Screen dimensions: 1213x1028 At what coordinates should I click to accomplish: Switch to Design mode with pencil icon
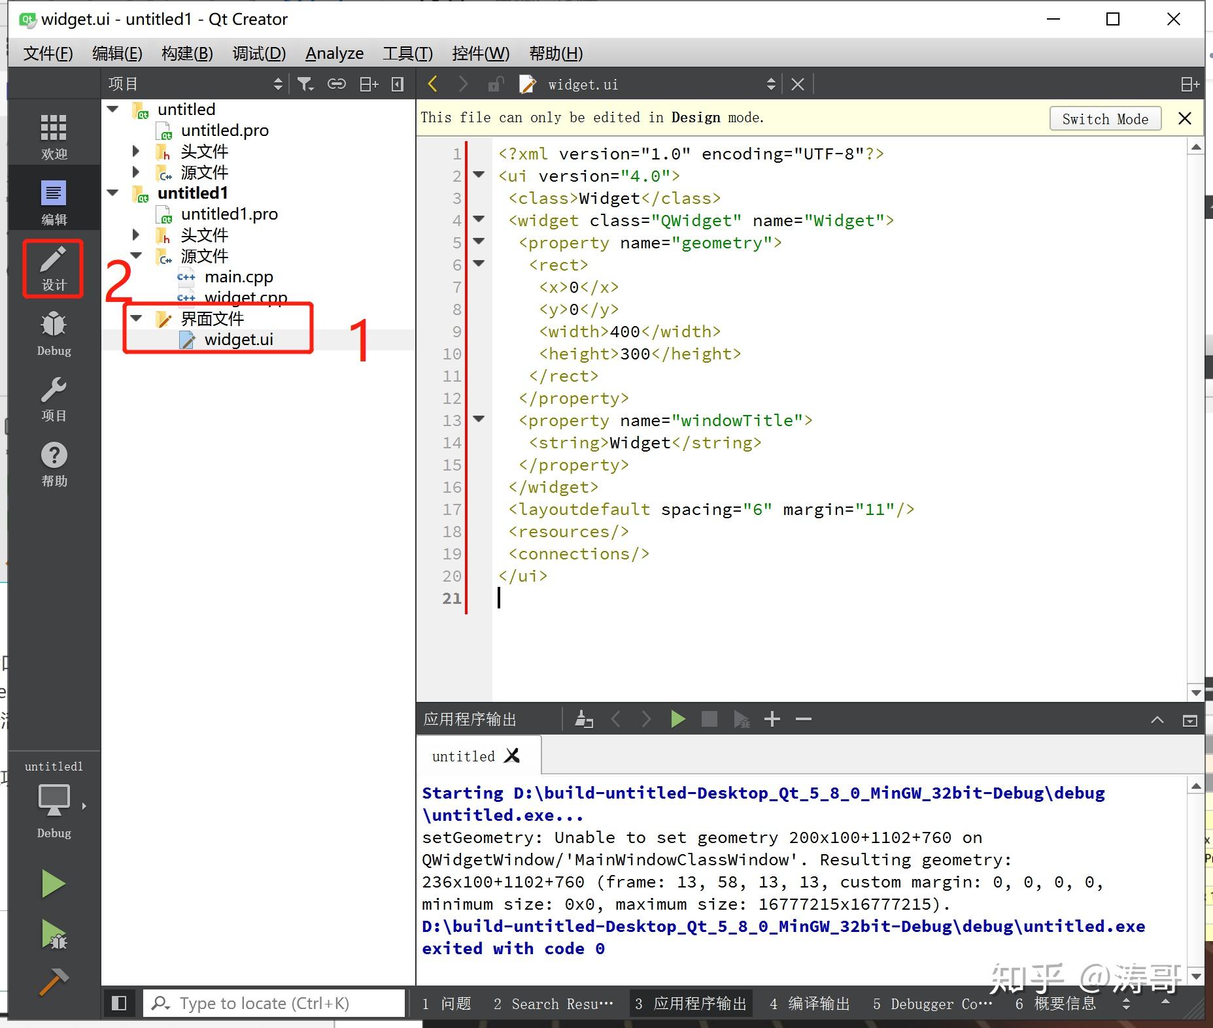pyautogui.click(x=54, y=268)
